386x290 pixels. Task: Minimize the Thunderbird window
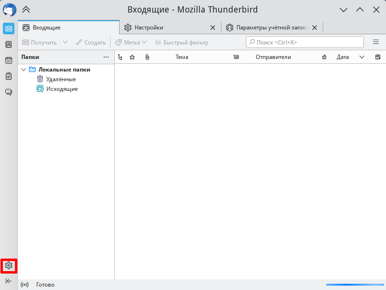pos(344,10)
